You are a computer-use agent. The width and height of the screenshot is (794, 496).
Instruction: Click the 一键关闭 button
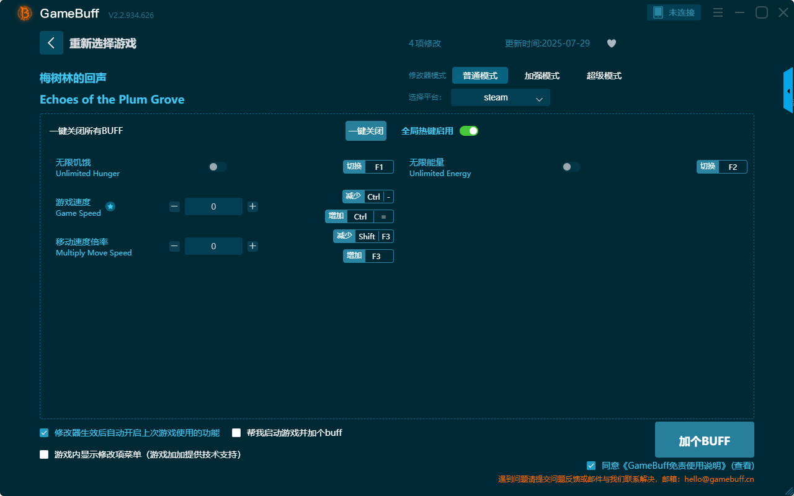tap(366, 131)
